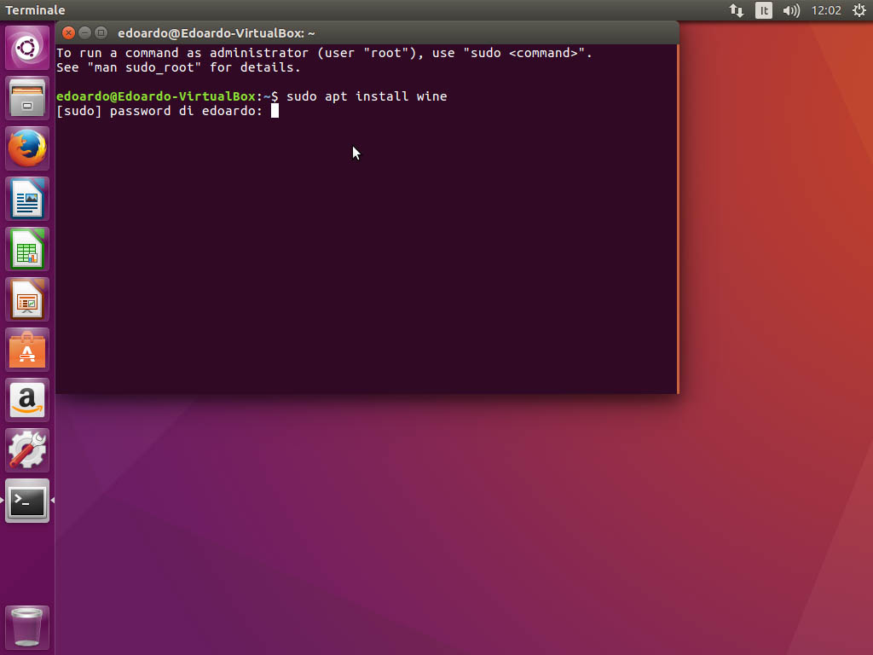Viewport: 873px width, 655px height.
Task: Open LibreOffice Writer from the launcher
Action: [x=28, y=199]
